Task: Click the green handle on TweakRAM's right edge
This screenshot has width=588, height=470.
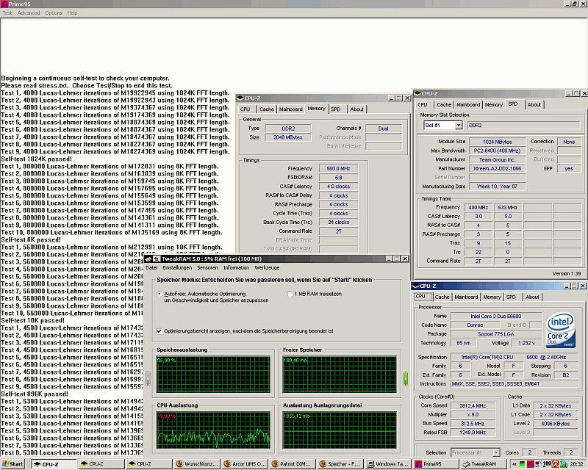Action: point(406,378)
